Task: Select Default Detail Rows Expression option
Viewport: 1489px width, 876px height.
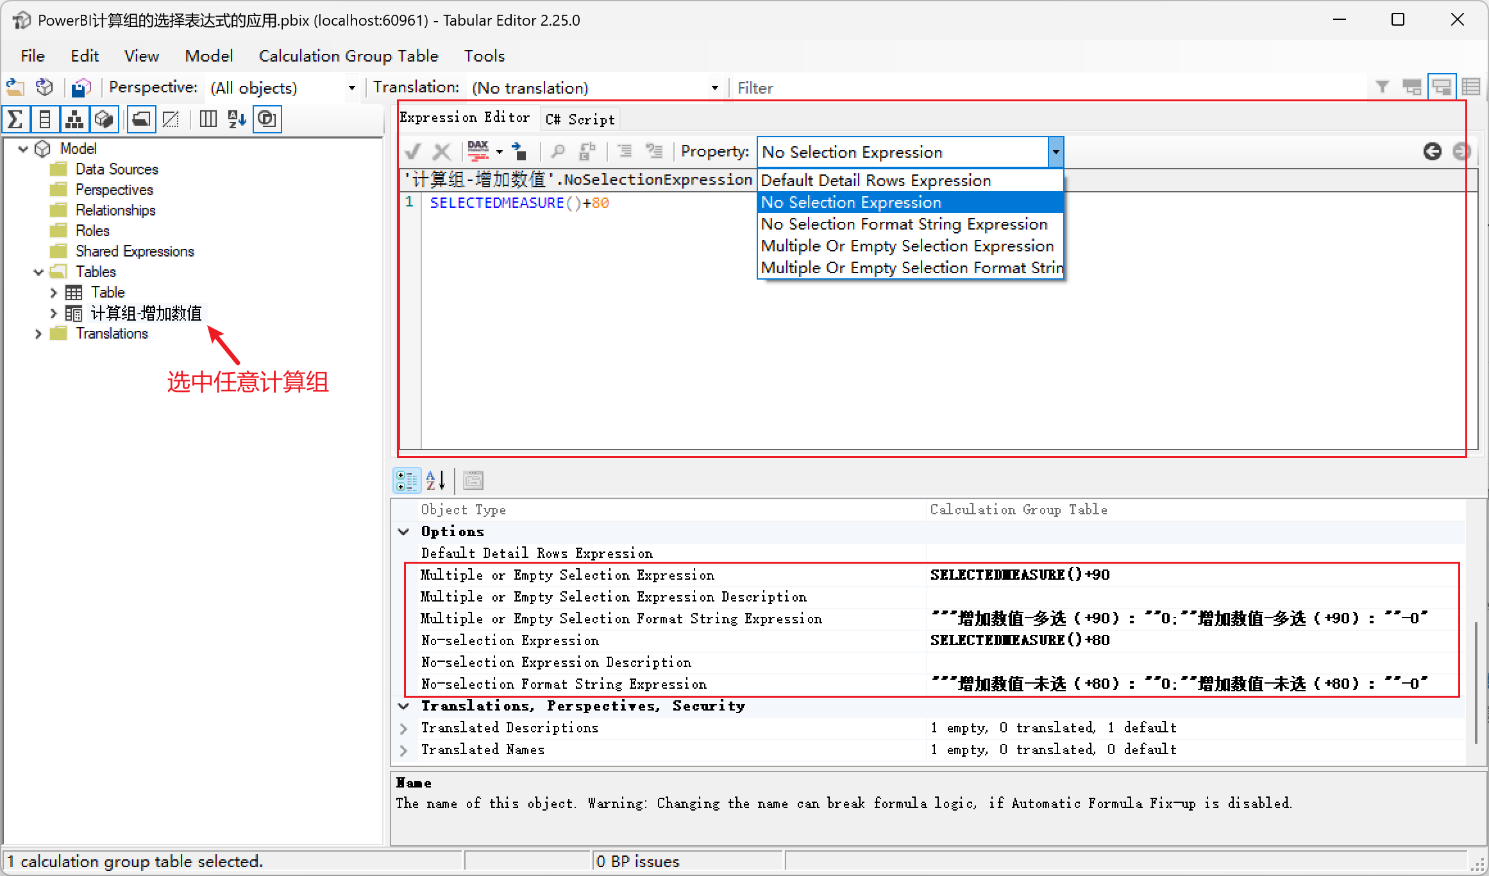Action: (x=911, y=180)
